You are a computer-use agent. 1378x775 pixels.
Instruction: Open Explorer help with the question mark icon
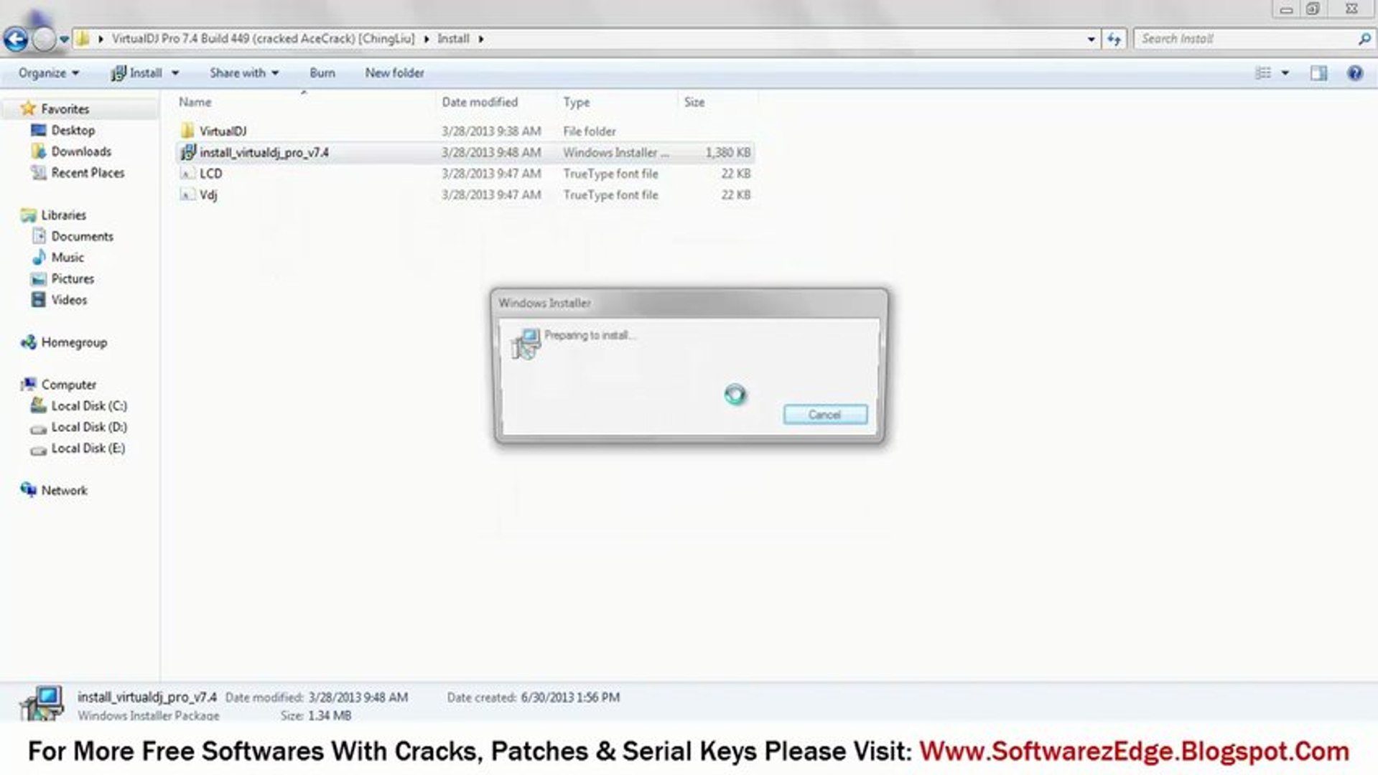tap(1356, 72)
